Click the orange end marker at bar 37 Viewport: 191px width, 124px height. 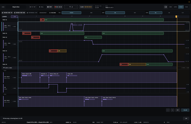[x=176, y=16]
